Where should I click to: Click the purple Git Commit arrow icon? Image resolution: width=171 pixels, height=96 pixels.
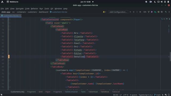pos(152,12)
